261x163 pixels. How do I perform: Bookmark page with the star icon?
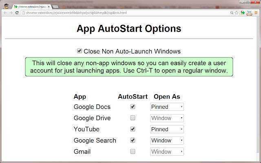coord(237,13)
